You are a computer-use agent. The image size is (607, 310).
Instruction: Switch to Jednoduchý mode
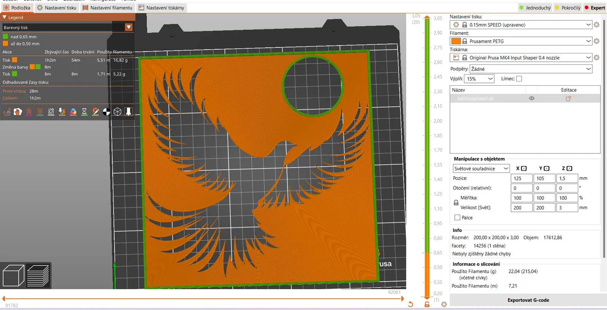pos(535,8)
